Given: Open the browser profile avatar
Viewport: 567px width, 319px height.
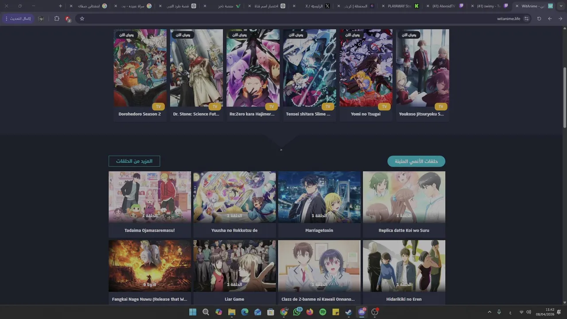Looking at the screenshot, I should pyautogui.click(x=41, y=19).
